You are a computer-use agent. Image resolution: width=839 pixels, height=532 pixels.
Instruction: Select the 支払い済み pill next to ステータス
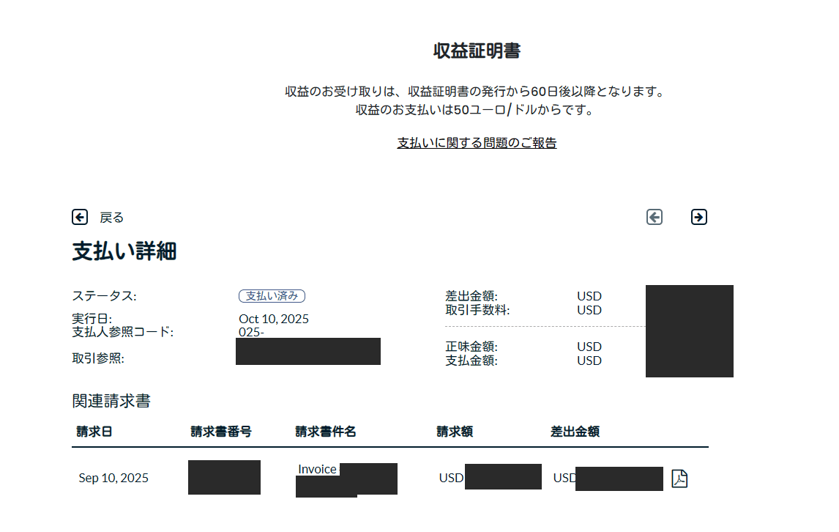[x=273, y=295]
